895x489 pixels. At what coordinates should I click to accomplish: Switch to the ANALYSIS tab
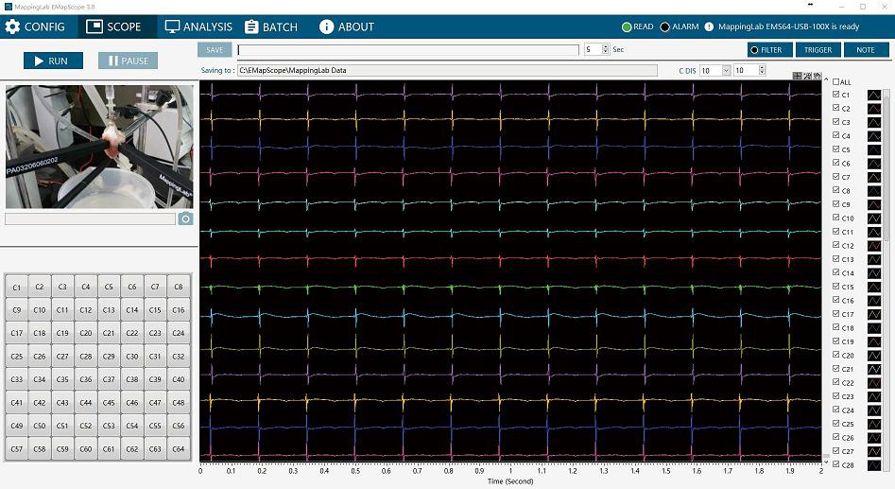(198, 26)
